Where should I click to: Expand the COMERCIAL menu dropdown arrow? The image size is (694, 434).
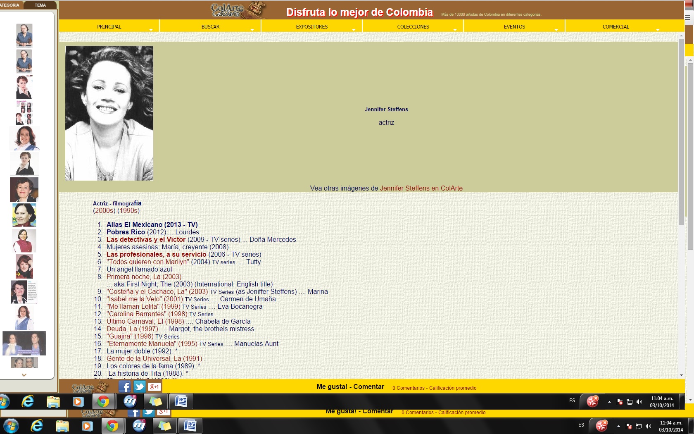pos(658,30)
